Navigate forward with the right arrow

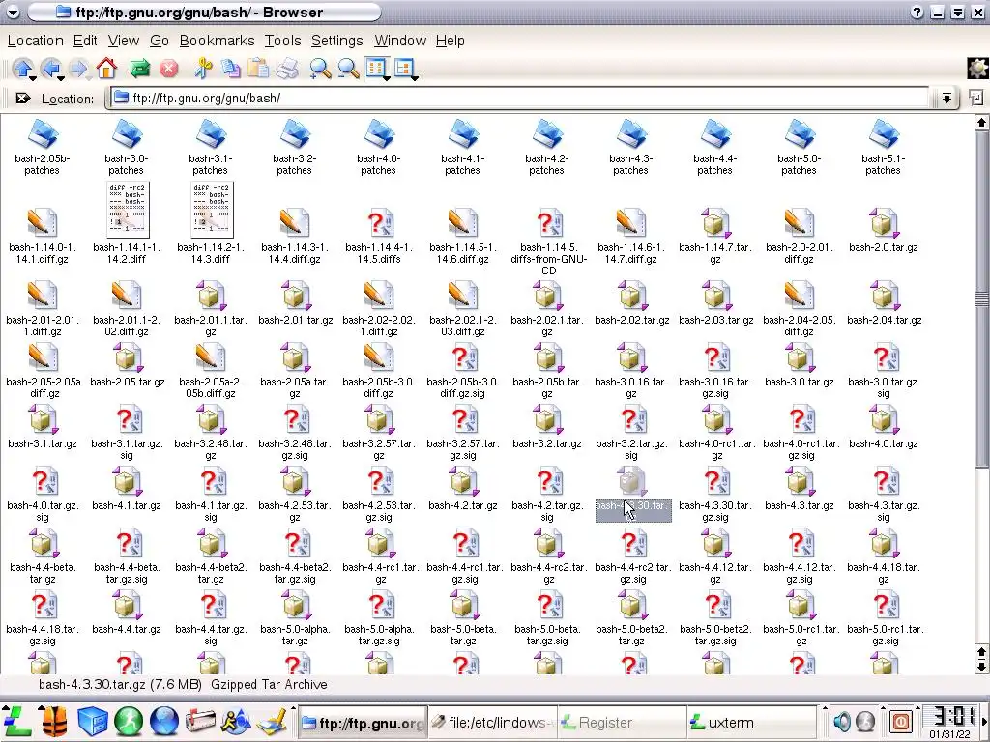point(78,68)
